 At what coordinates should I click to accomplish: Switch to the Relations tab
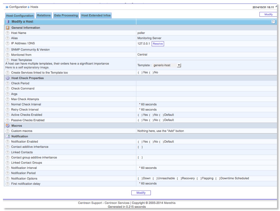pos(44,15)
